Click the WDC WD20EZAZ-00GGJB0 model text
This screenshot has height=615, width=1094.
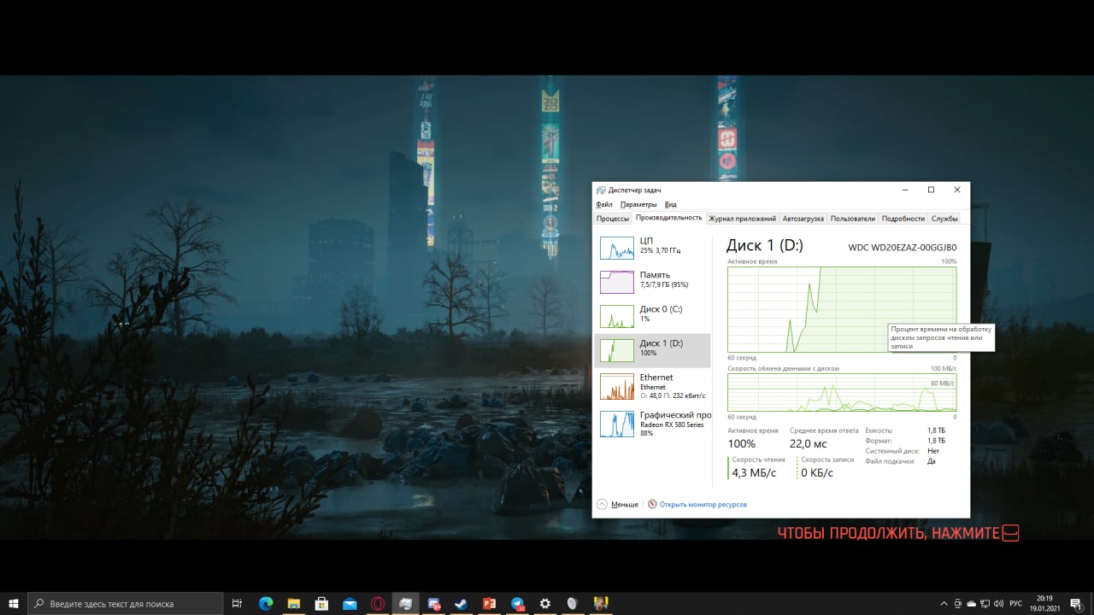pyautogui.click(x=903, y=248)
